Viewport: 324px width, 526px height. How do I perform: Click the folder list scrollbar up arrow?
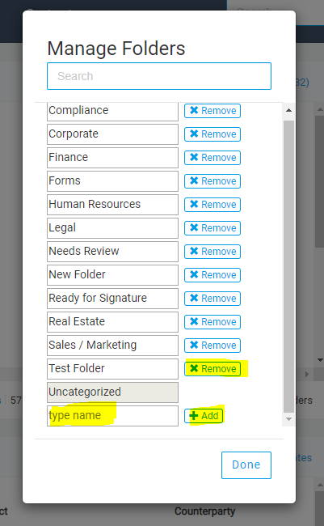(288, 110)
